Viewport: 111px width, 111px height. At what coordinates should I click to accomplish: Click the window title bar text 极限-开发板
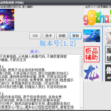coord(16,3)
